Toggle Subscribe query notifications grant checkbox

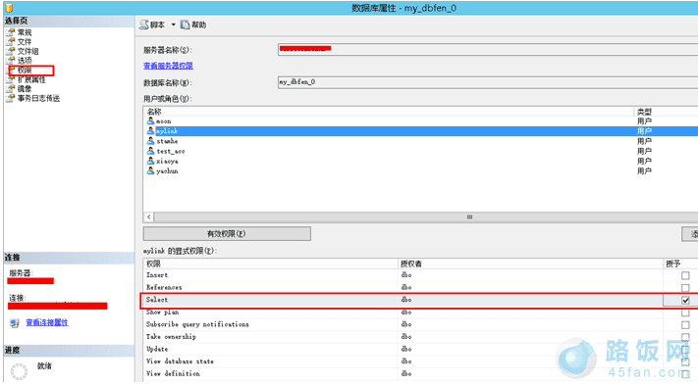pyautogui.click(x=685, y=324)
